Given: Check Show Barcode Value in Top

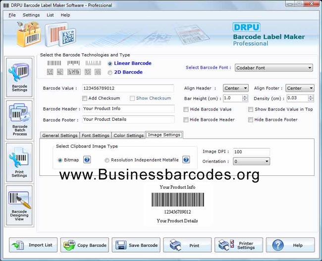Looking at the screenshot, I should [x=251, y=109].
